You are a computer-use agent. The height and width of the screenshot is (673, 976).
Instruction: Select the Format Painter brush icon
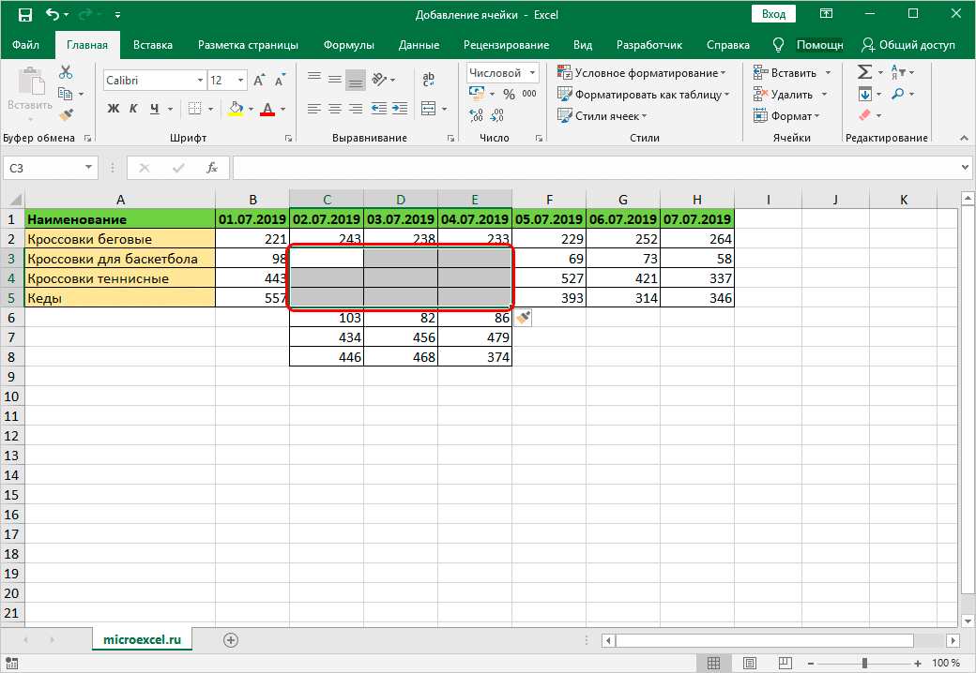coord(65,114)
